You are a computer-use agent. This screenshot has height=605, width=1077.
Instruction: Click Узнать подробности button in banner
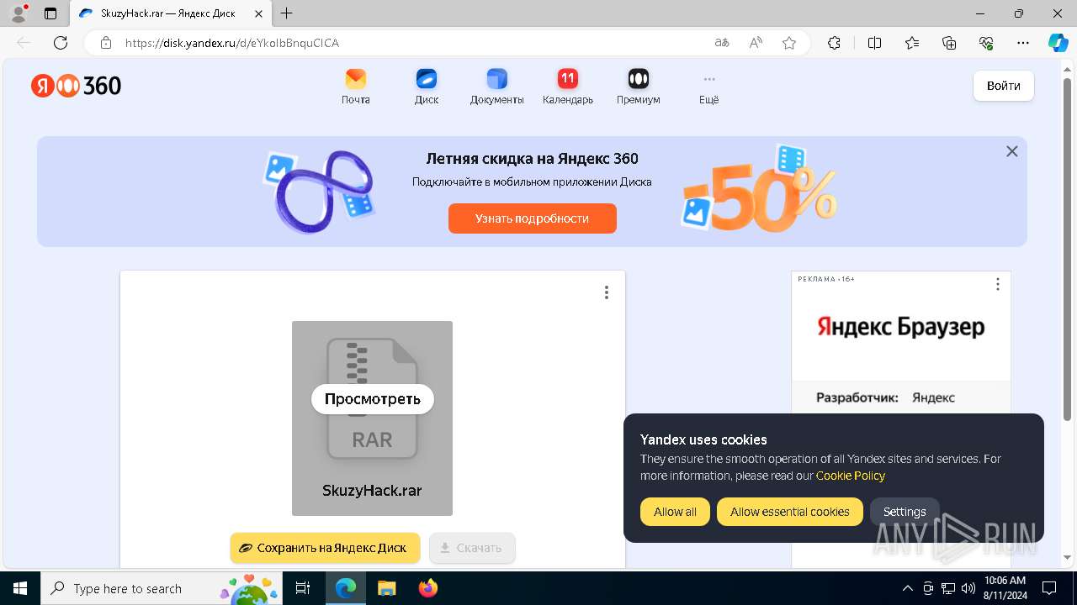[532, 218]
